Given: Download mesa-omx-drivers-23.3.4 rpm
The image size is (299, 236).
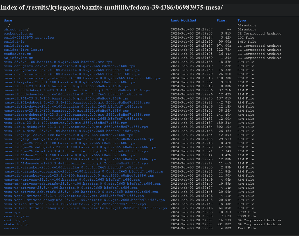Looking at the screenshot, I should click(72, 180).
